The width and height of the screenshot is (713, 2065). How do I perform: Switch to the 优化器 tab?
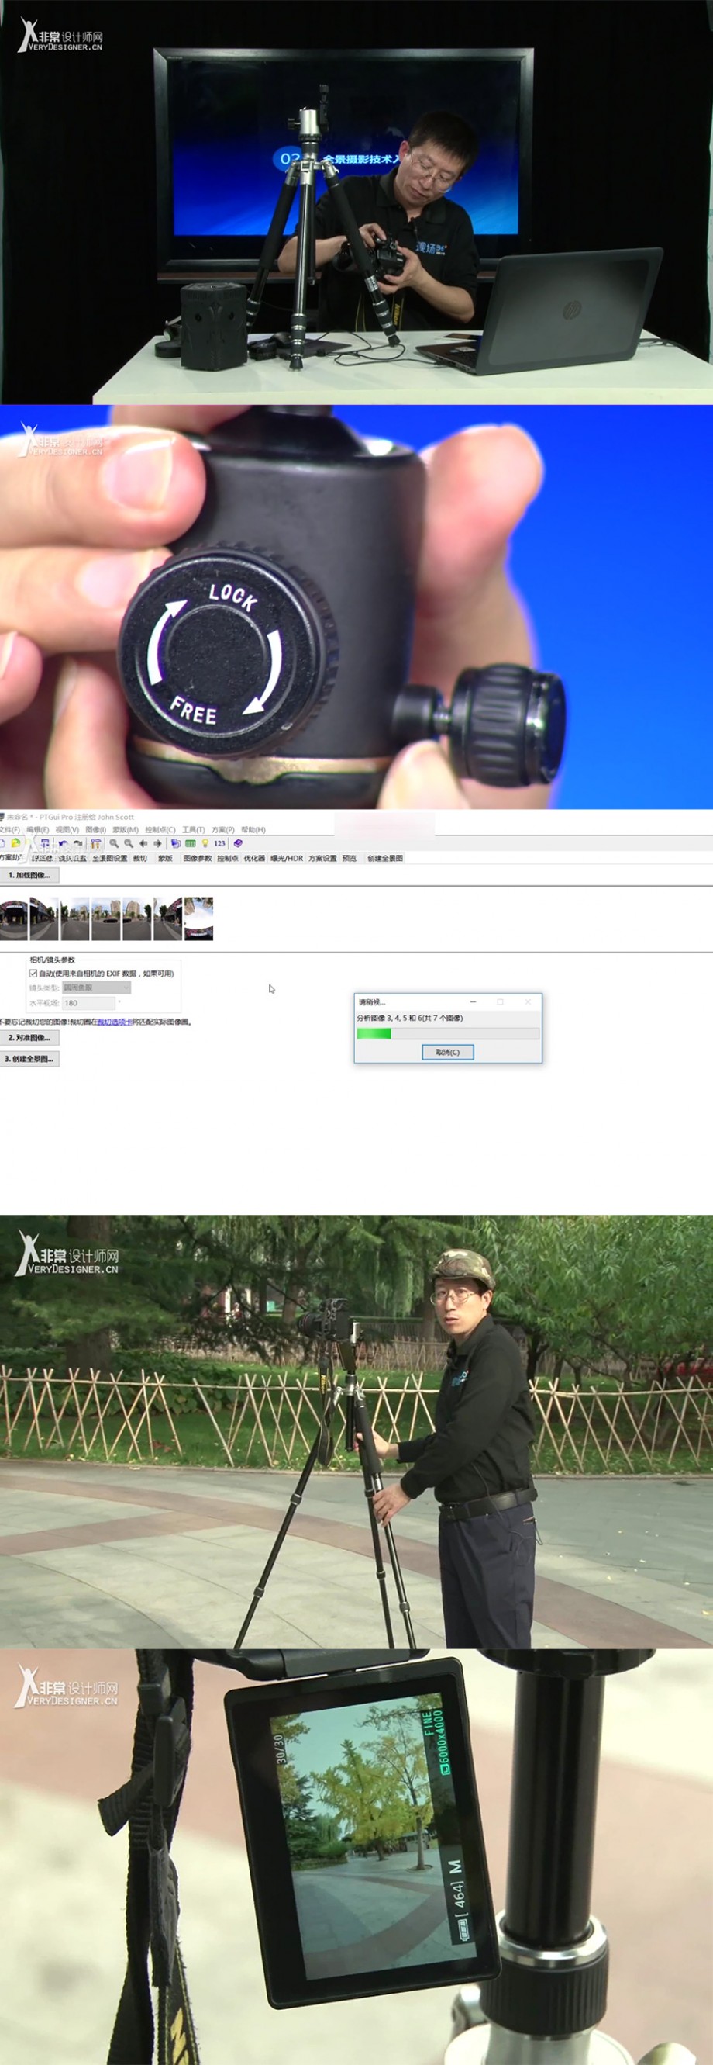(x=254, y=858)
